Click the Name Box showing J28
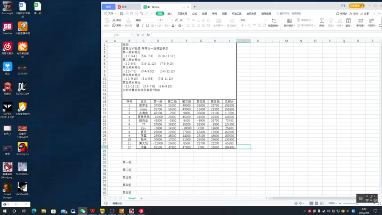The image size is (382, 215). click(x=117, y=35)
